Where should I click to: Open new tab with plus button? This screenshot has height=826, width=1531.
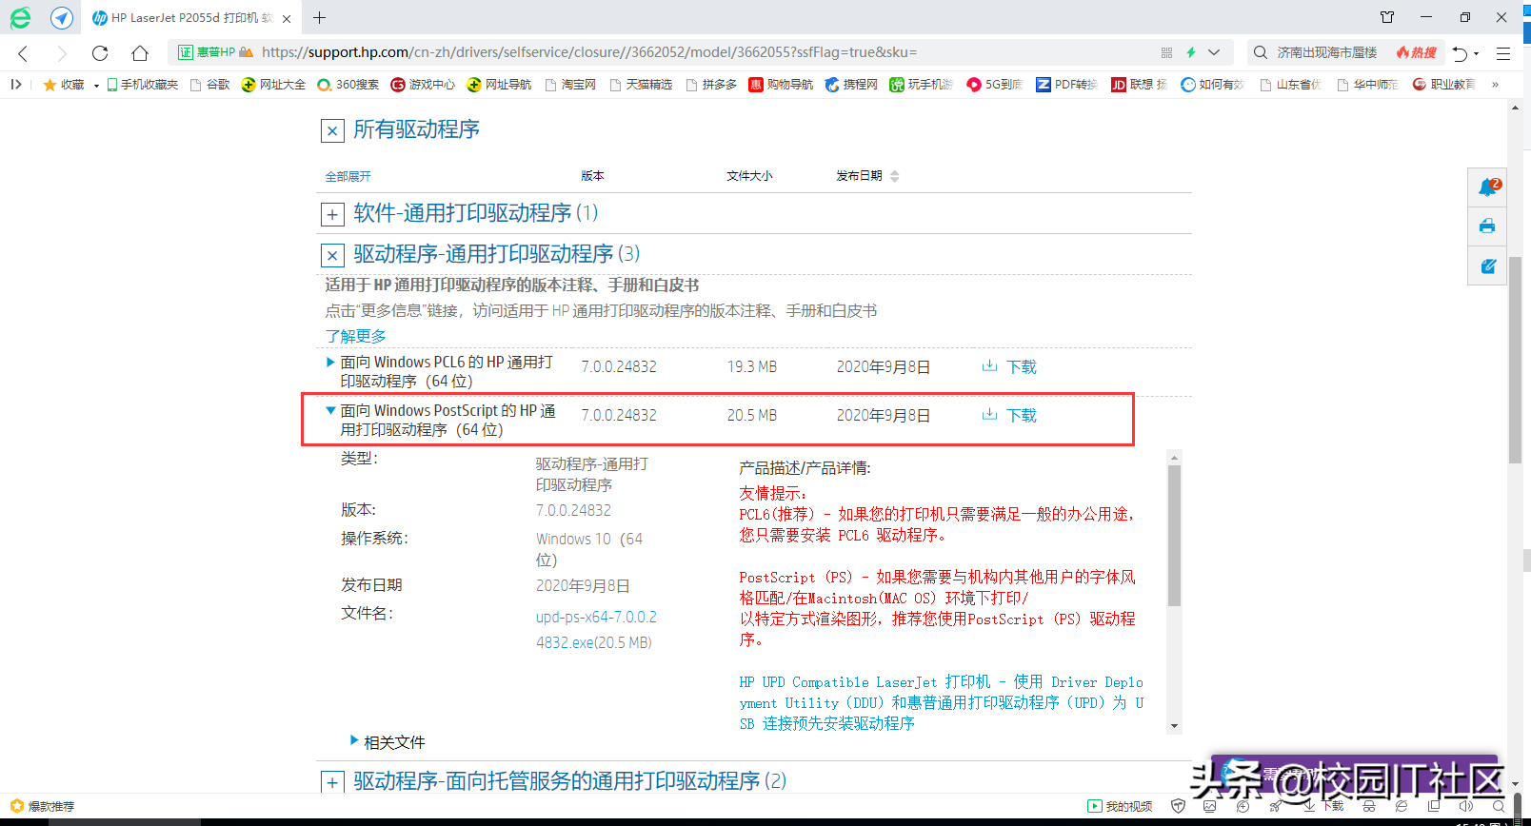pyautogui.click(x=319, y=17)
